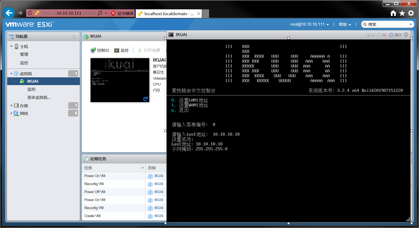
Task: Click inside the IKUAI console screen
Action: point(288,131)
